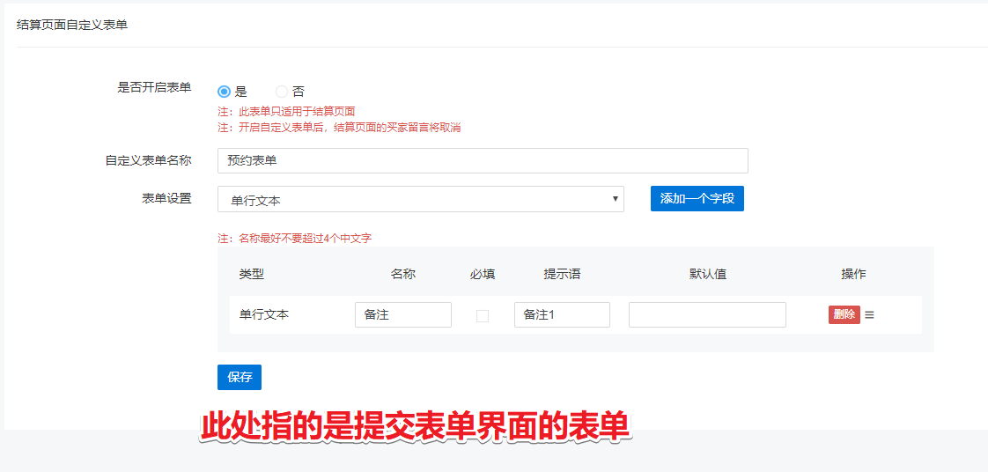
Task: Click the 操作 column header
Action: point(854,274)
